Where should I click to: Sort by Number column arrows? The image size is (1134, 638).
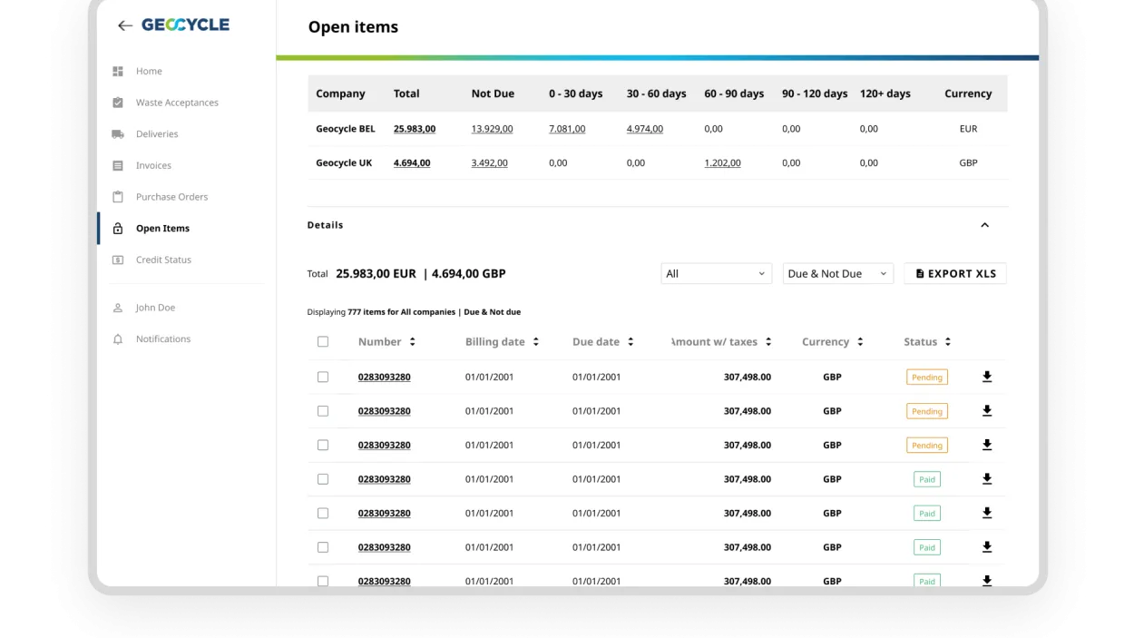tap(413, 342)
